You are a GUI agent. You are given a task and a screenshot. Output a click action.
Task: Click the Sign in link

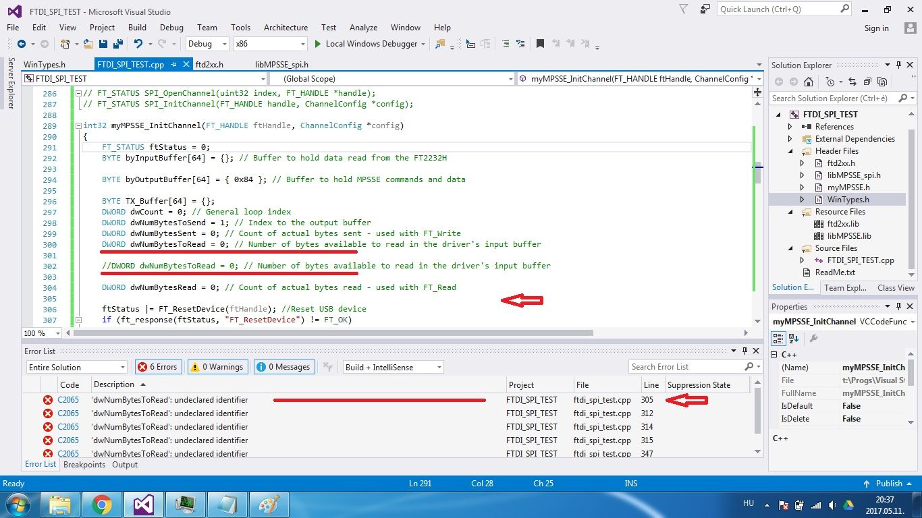pyautogui.click(x=877, y=28)
